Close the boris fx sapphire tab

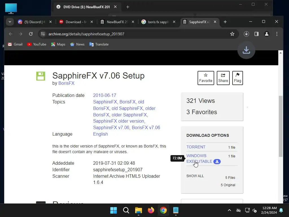click(x=174, y=22)
